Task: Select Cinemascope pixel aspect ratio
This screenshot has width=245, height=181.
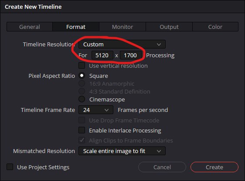Action: coord(82,99)
